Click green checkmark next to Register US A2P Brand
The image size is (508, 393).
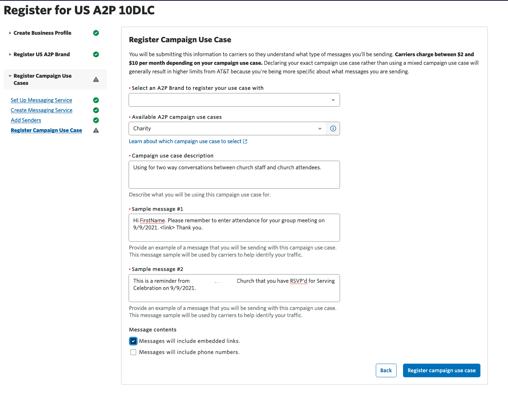(96, 54)
